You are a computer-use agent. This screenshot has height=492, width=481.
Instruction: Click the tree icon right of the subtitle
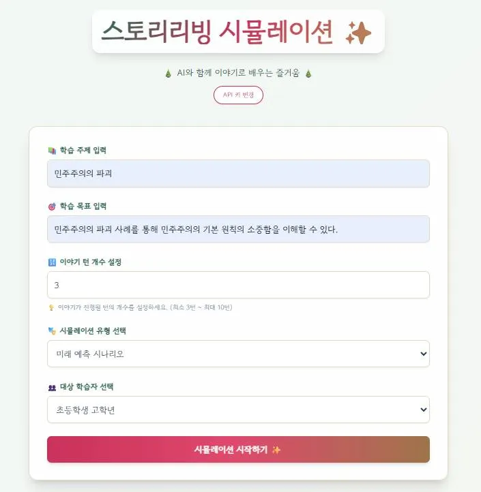pos(308,74)
